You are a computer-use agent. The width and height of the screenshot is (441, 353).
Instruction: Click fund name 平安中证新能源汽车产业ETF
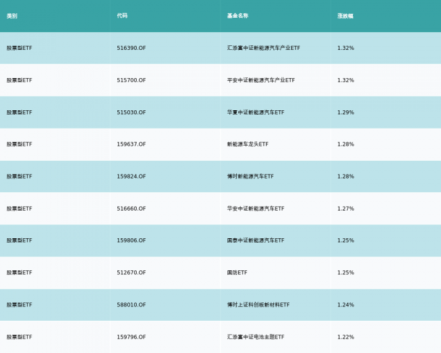click(x=261, y=80)
